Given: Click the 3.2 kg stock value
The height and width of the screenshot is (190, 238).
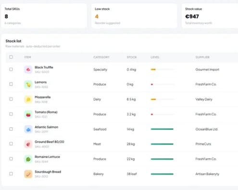Looking at the screenshot, I should click(131, 114).
